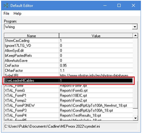Click the Name column header
Image resolution: width=142 pixels, height=134 pixels.
[31, 36]
